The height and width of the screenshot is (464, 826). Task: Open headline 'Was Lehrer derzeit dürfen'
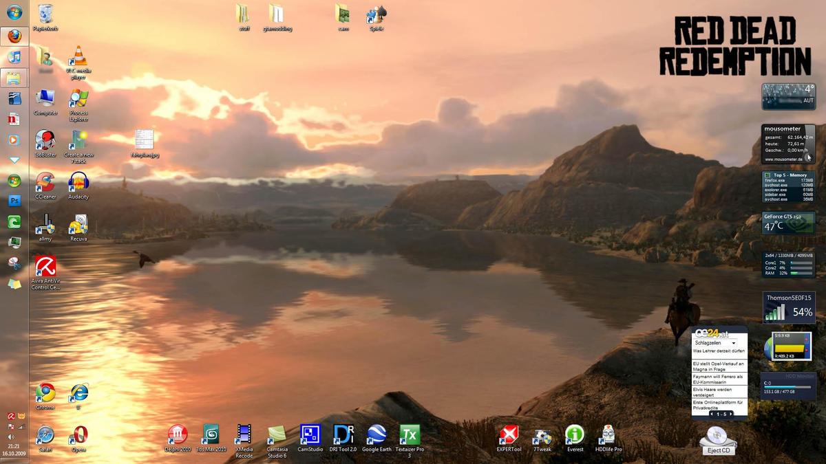point(719,351)
